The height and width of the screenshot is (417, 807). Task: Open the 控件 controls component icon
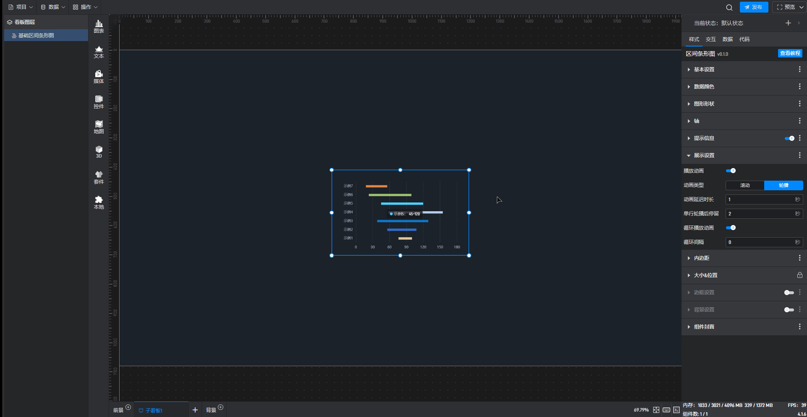pyautogui.click(x=99, y=102)
